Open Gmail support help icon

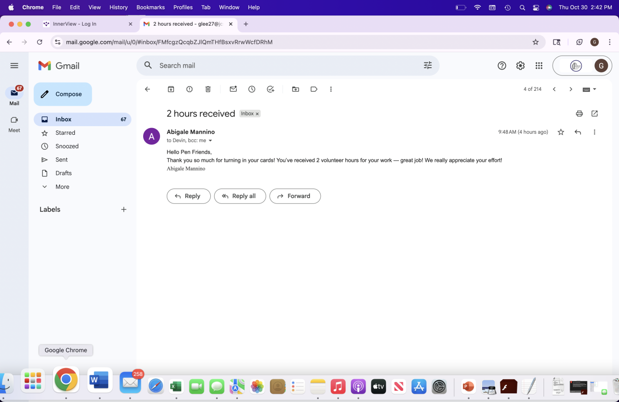pos(502,66)
